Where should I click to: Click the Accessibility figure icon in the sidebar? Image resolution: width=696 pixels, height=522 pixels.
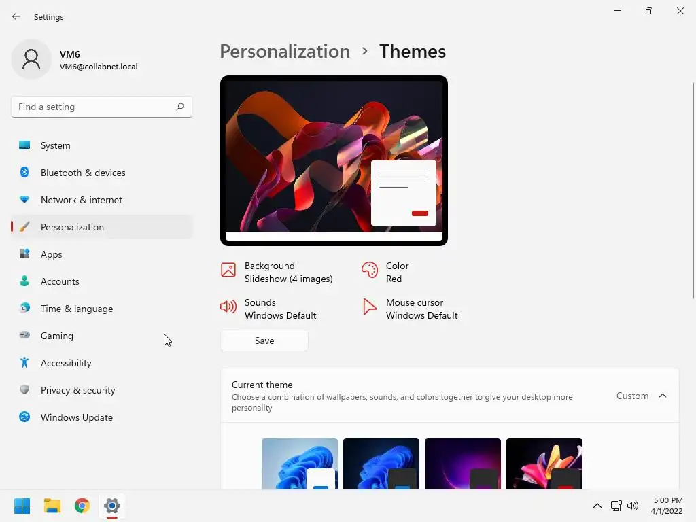(24, 363)
